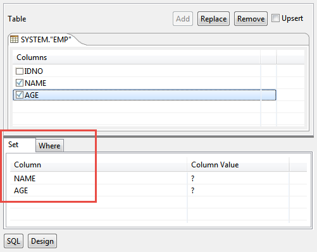Viewport: 317px width, 252px height.
Task: Switch to the Where tab
Action: tap(49, 145)
